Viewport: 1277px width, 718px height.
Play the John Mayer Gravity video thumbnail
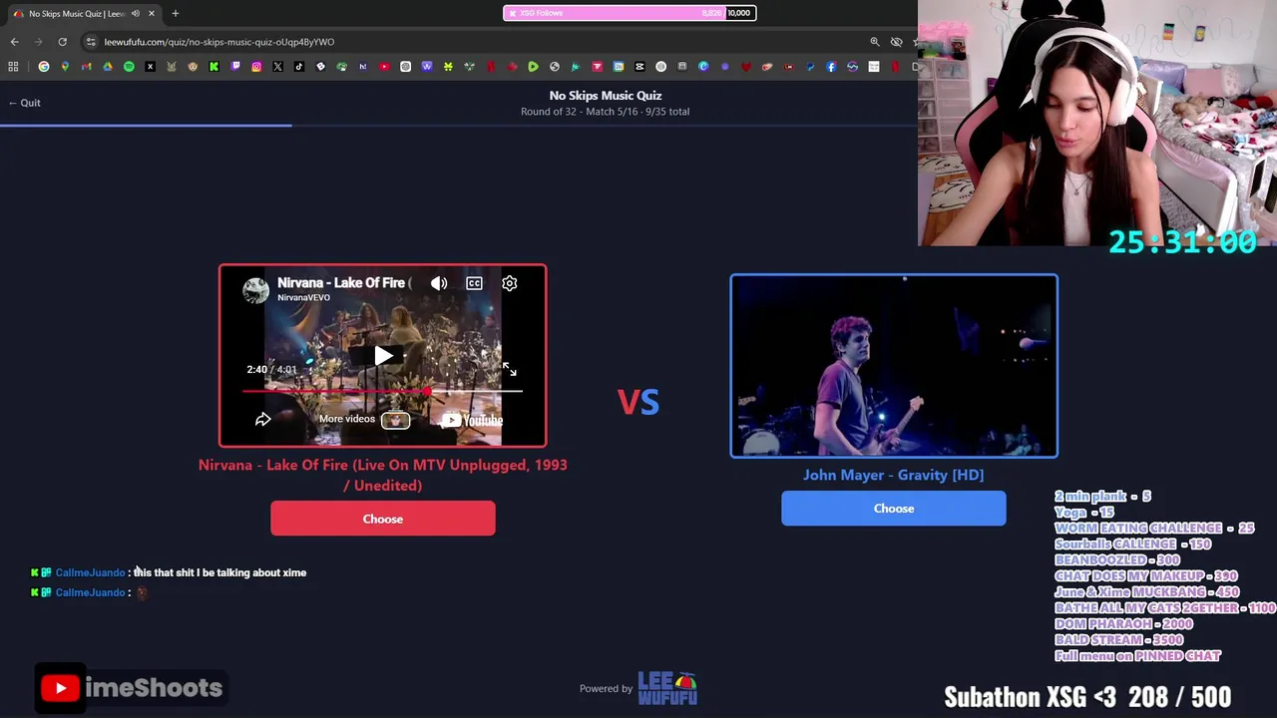893,366
